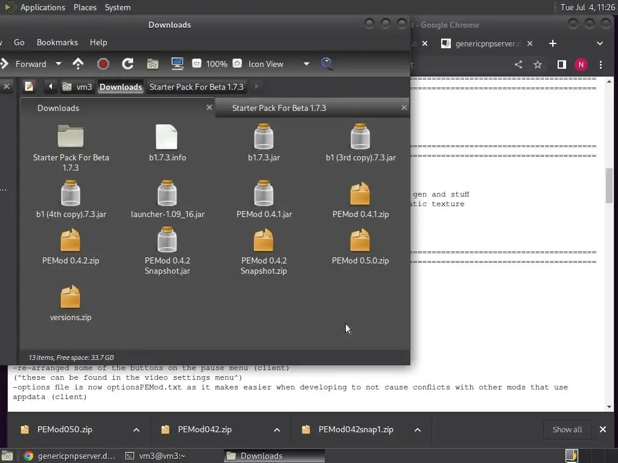
Task: Click the vm3 path button
Action: click(78, 87)
